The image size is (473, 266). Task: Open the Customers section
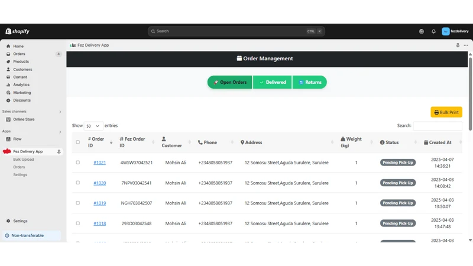[x=22, y=69]
